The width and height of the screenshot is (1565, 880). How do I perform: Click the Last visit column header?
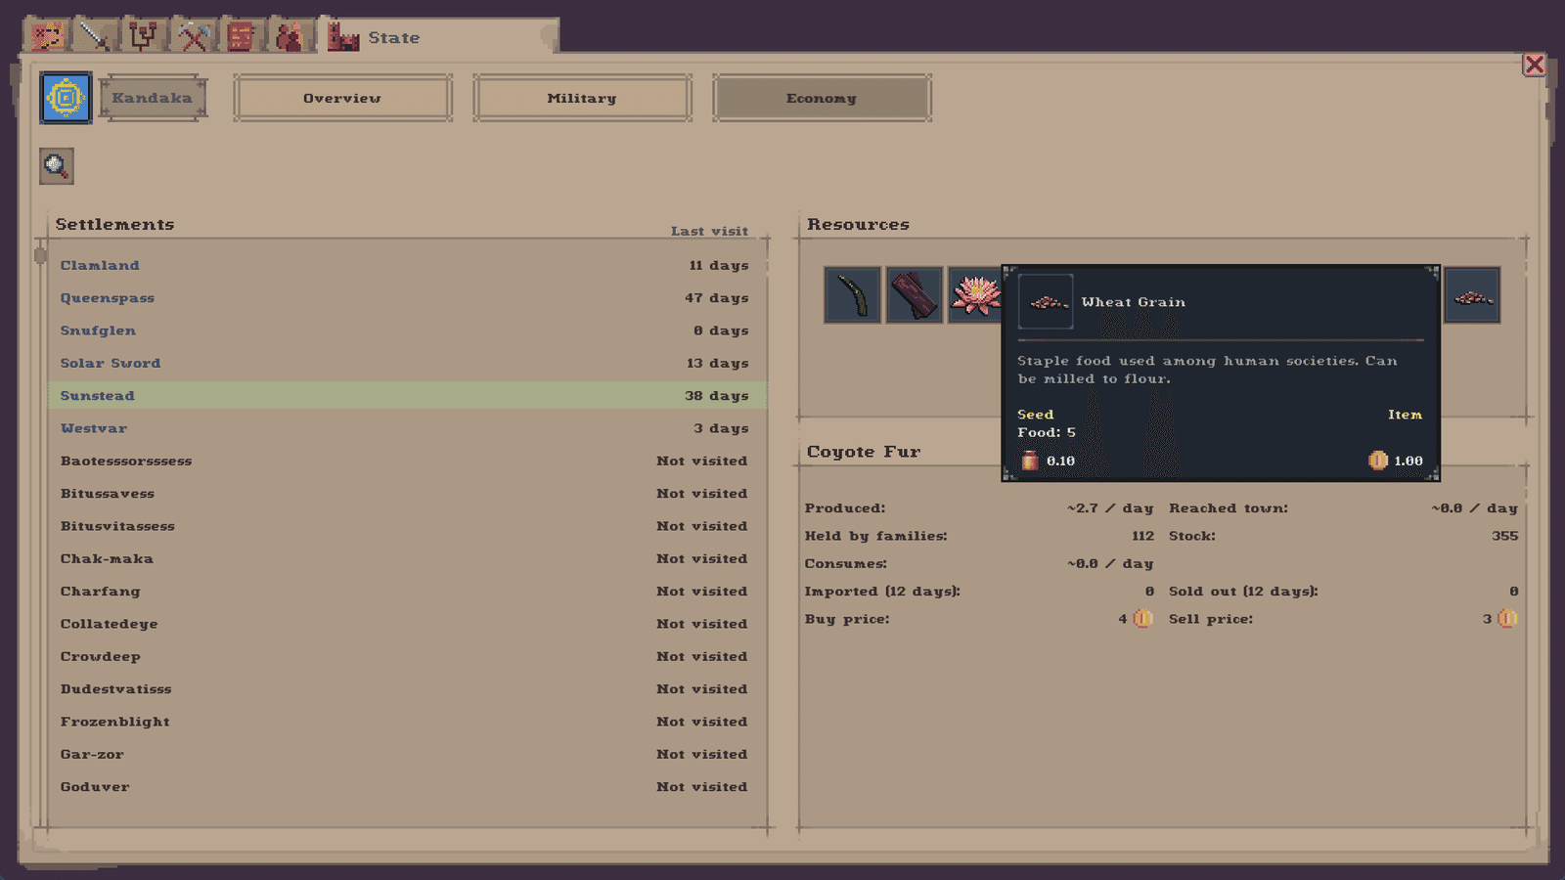coord(709,231)
